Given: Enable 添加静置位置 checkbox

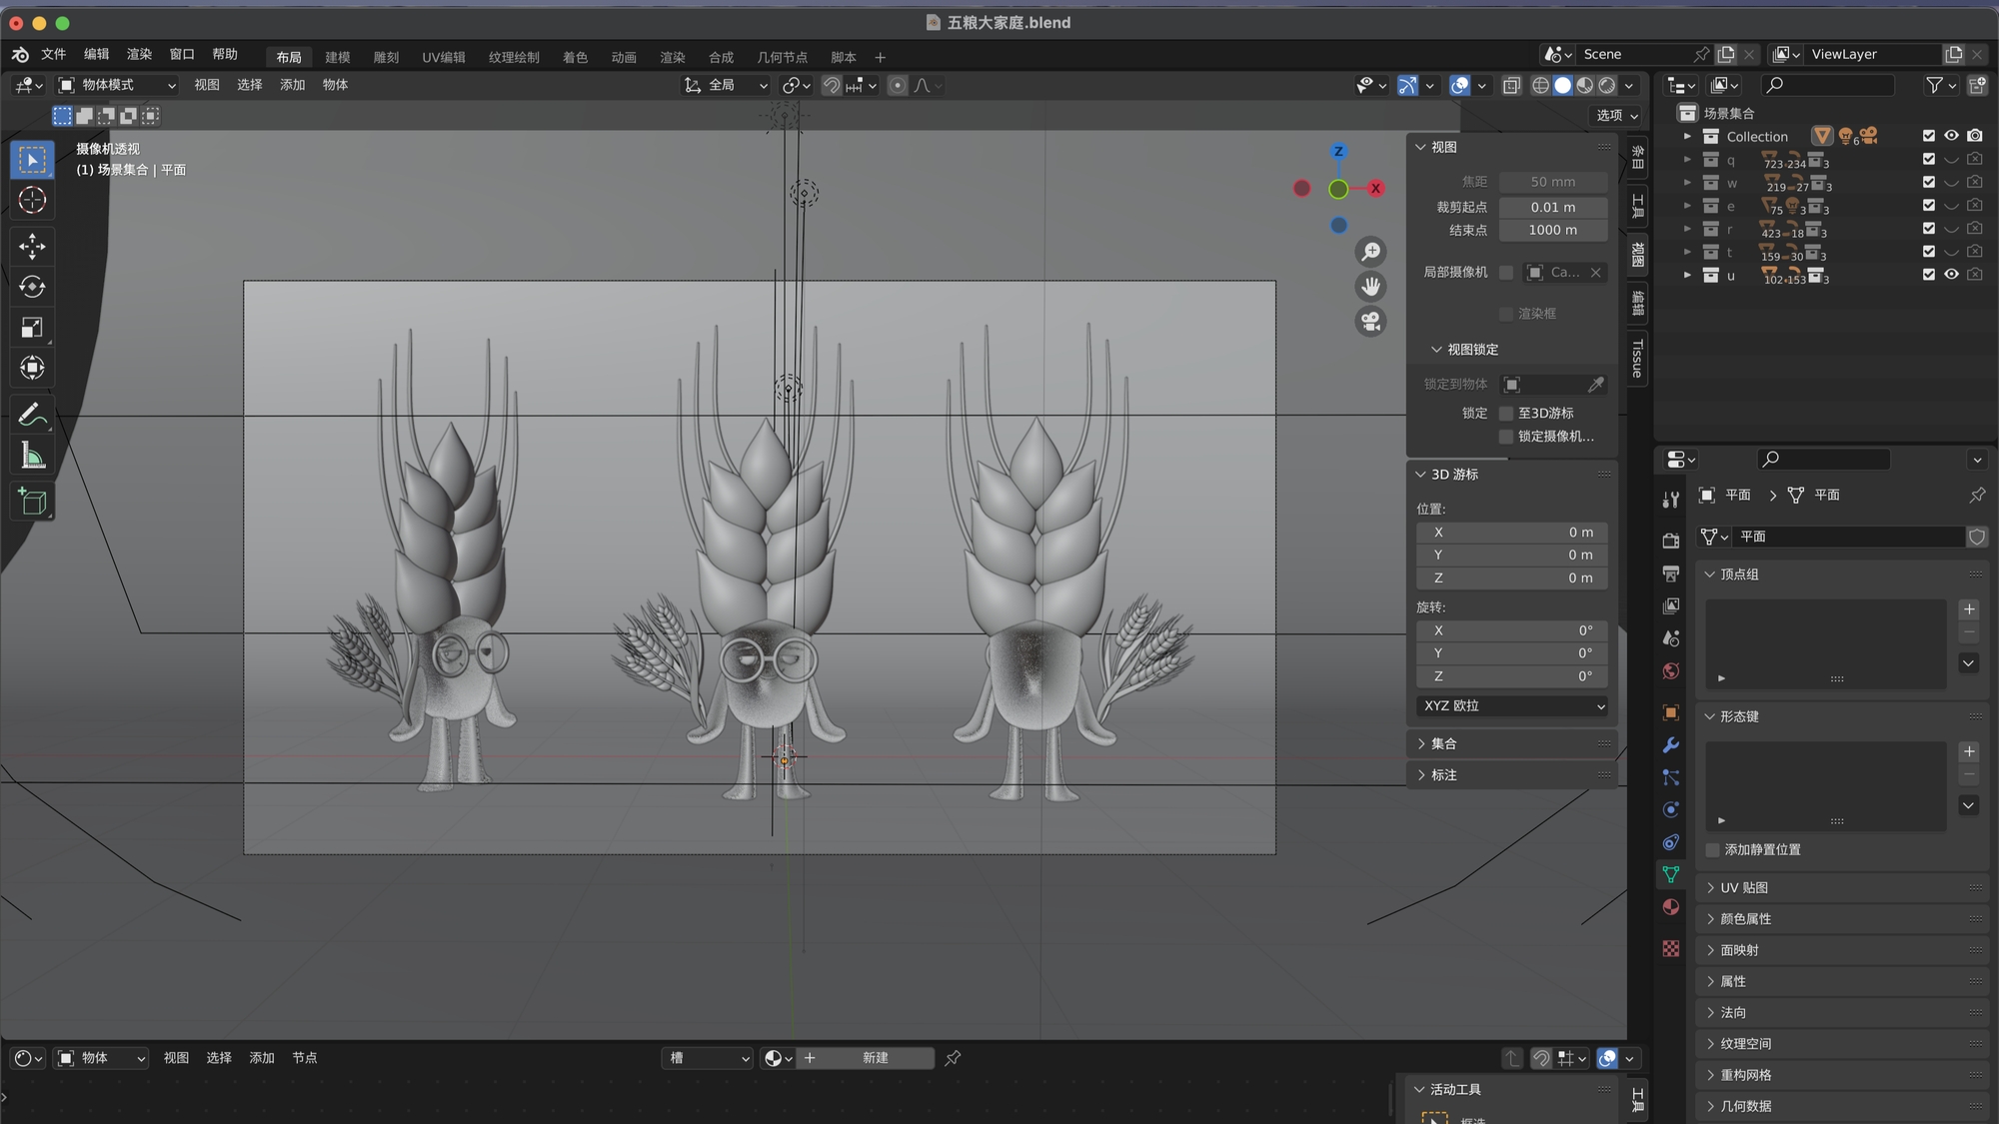Looking at the screenshot, I should [x=1712, y=850].
